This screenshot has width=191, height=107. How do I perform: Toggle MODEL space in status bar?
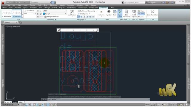tap(147, 105)
